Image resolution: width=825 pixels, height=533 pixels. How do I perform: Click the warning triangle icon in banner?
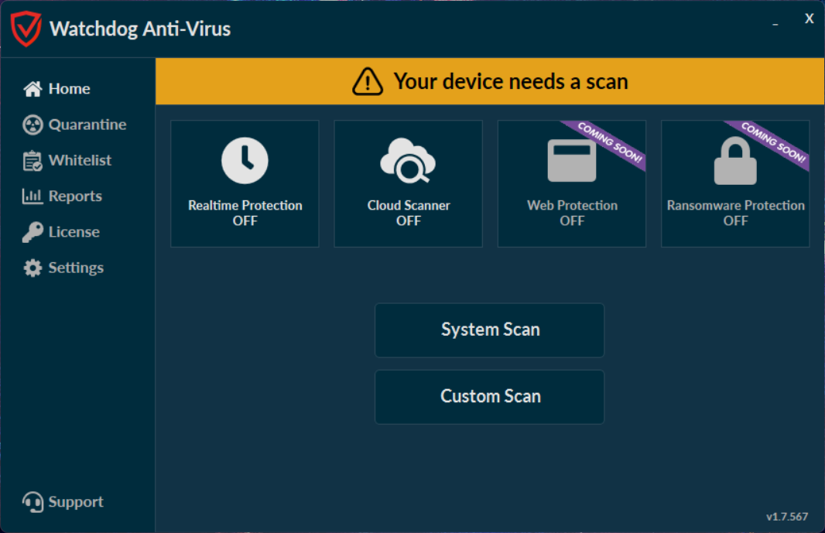click(368, 81)
